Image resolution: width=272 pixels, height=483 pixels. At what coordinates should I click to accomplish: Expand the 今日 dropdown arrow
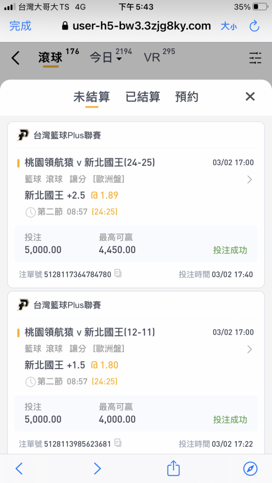(x=119, y=59)
